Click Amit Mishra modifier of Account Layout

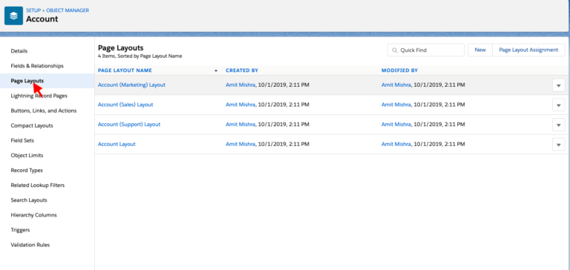[x=396, y=144]
